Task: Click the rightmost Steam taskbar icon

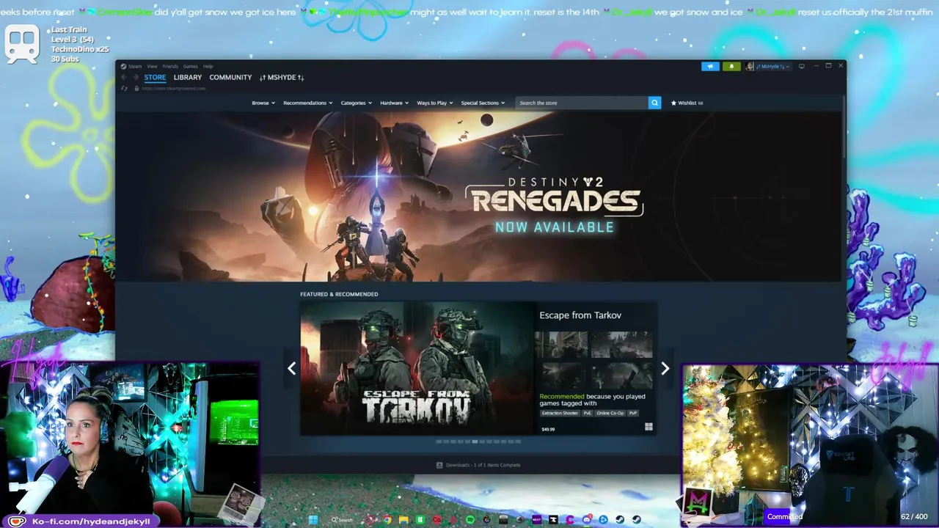Action: coord(637,520)
